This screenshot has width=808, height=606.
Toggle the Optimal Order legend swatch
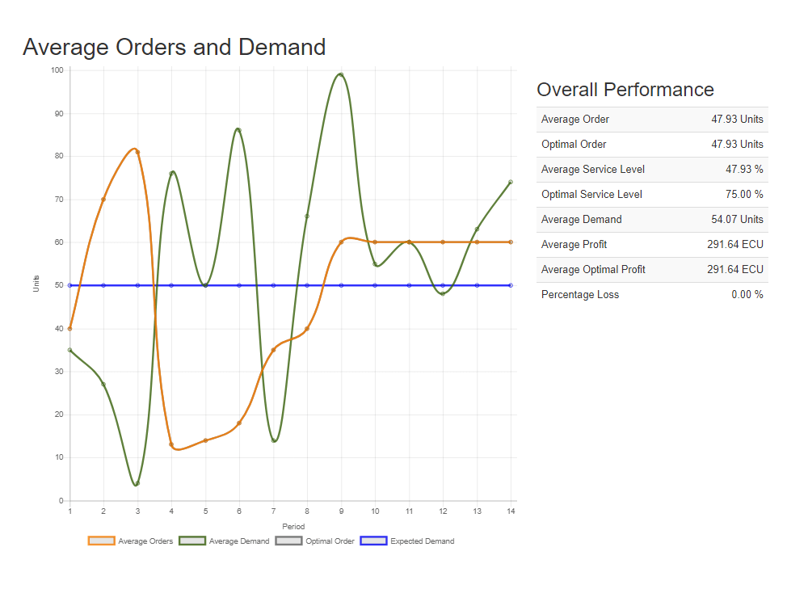point(288,541)
